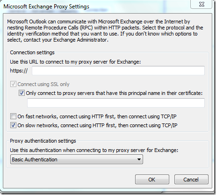Image resolution: width=216 pixels, height=195 pixels.
Task: Confirm settings with the OK button
Action: click(152, 180)
